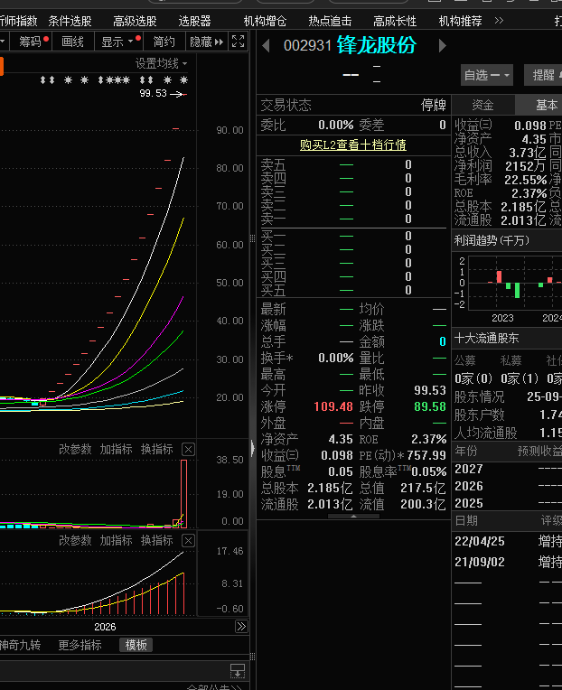
Task: Expand more menu items with double chevron
Action: (499, 20)
